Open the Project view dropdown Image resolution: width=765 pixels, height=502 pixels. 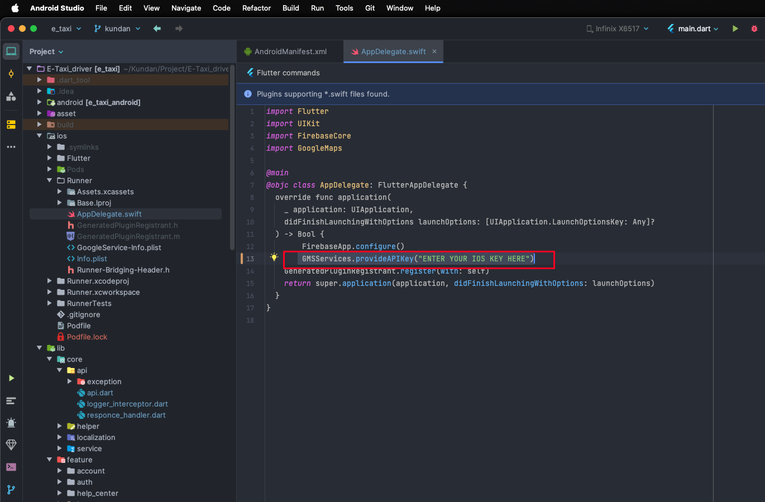(x=46, y=51)
